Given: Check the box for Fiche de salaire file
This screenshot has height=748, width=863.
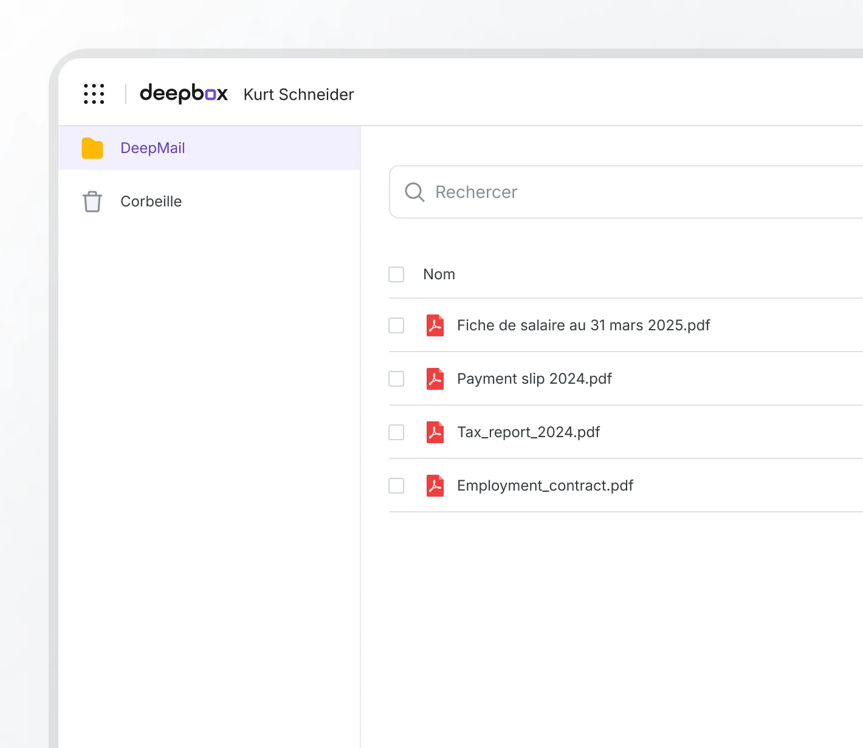Looking at the screenshot, I should pyautogui.click(x=396, y=325).
